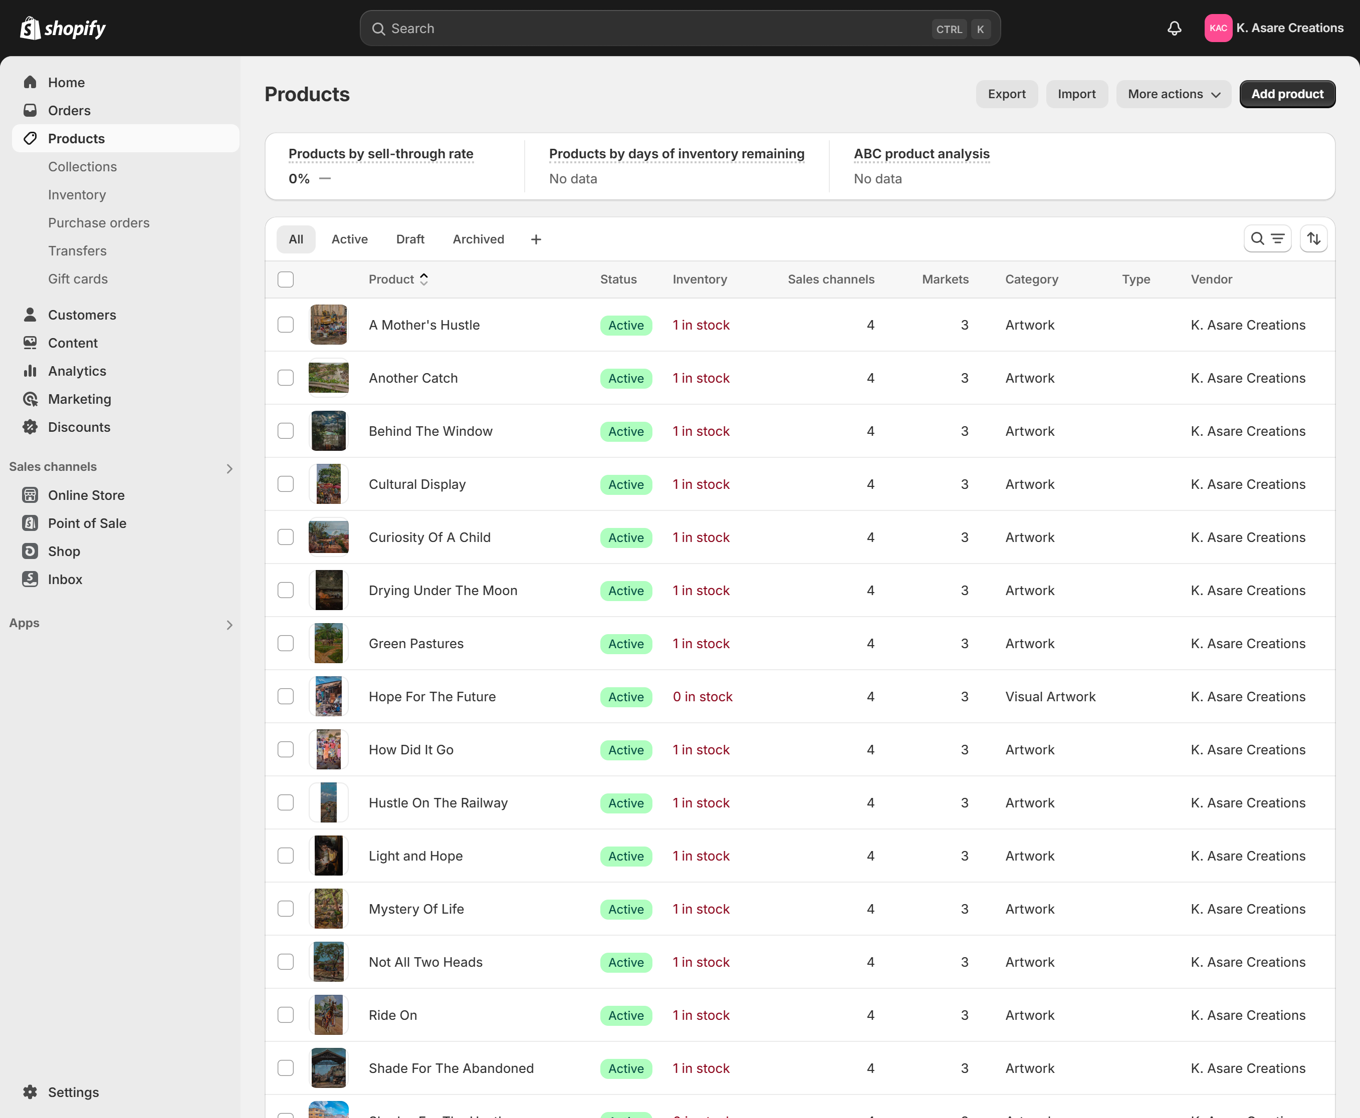Open the Point of Sale channel
This screenshot has height=1118, width=1360.
(86, 523)
